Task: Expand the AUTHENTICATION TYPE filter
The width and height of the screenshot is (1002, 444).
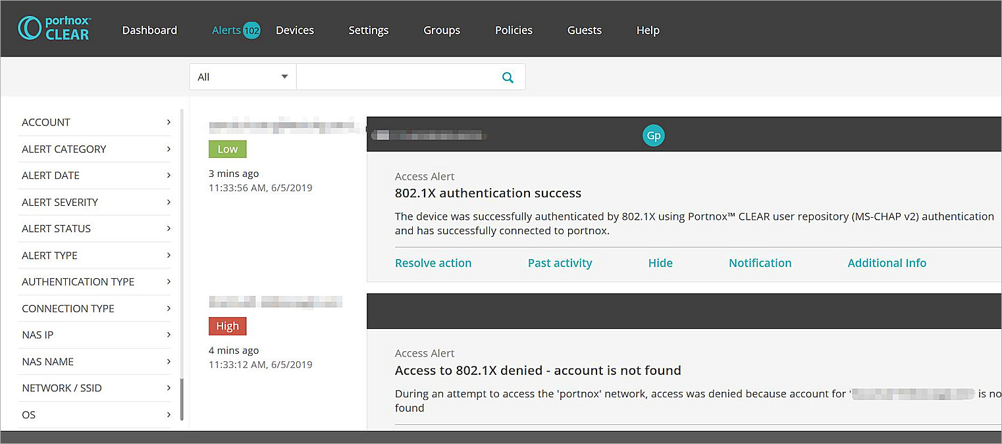Action: click(94, 282)
